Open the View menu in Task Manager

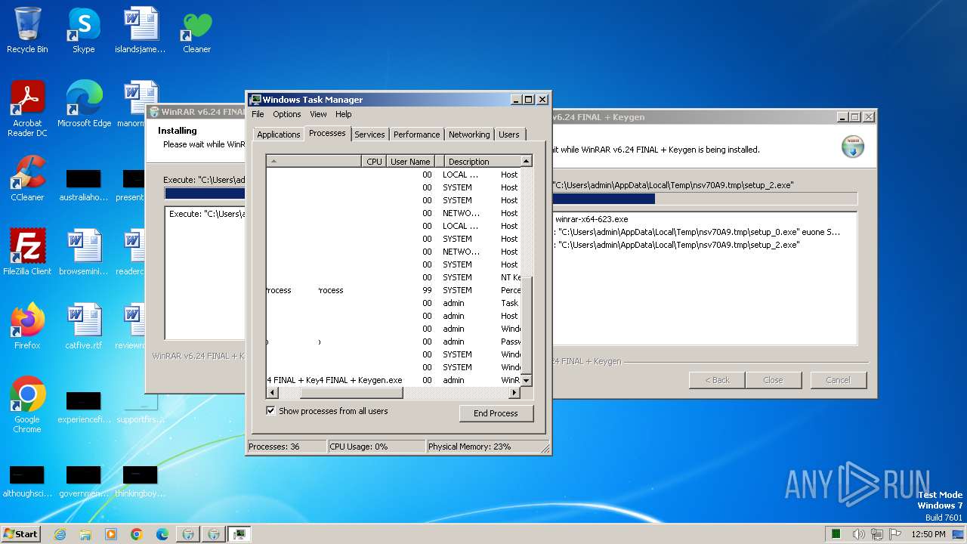point(318,114)
